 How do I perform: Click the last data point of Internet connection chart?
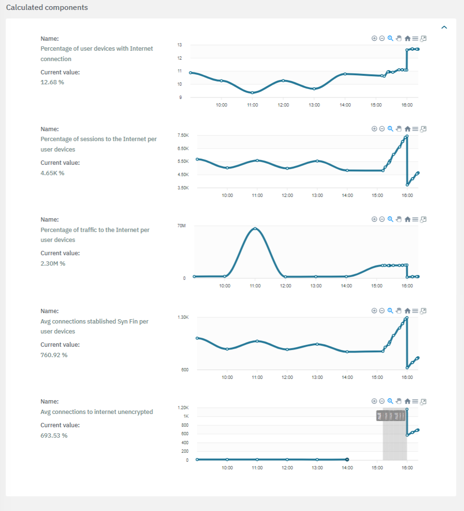pos(418,49)
